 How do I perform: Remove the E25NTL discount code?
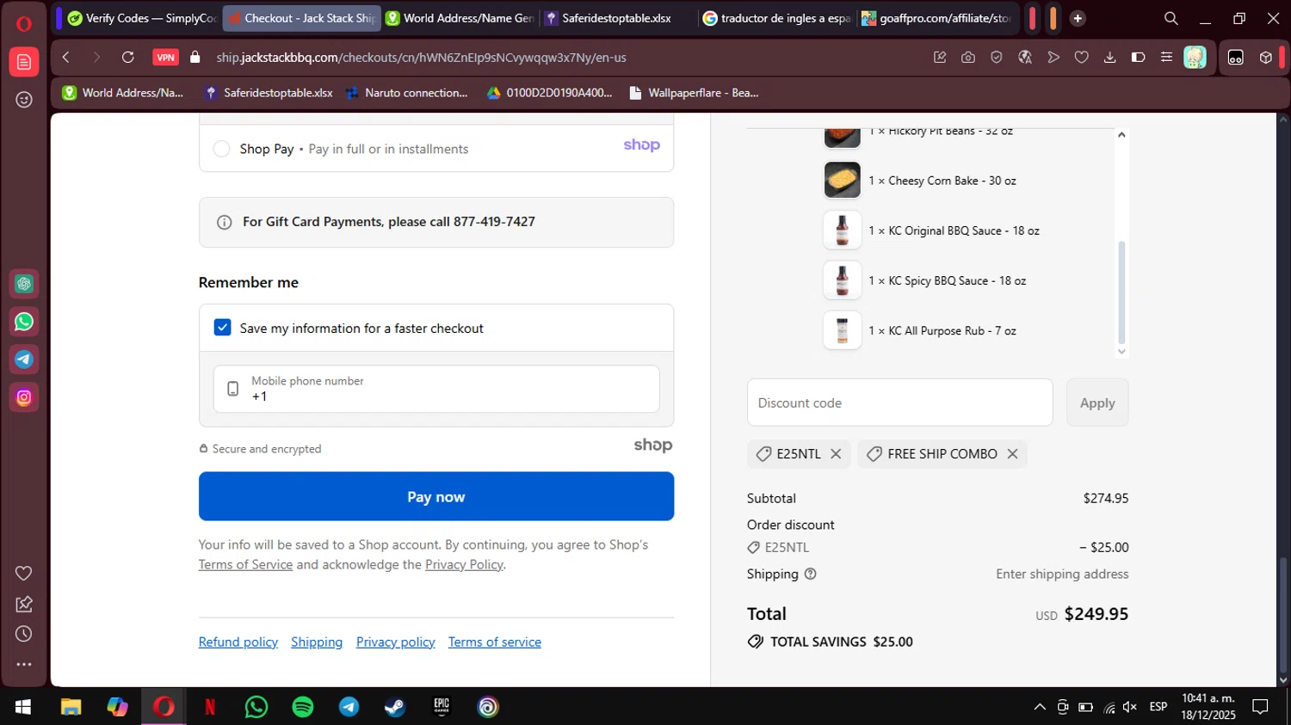pos(836,454)
